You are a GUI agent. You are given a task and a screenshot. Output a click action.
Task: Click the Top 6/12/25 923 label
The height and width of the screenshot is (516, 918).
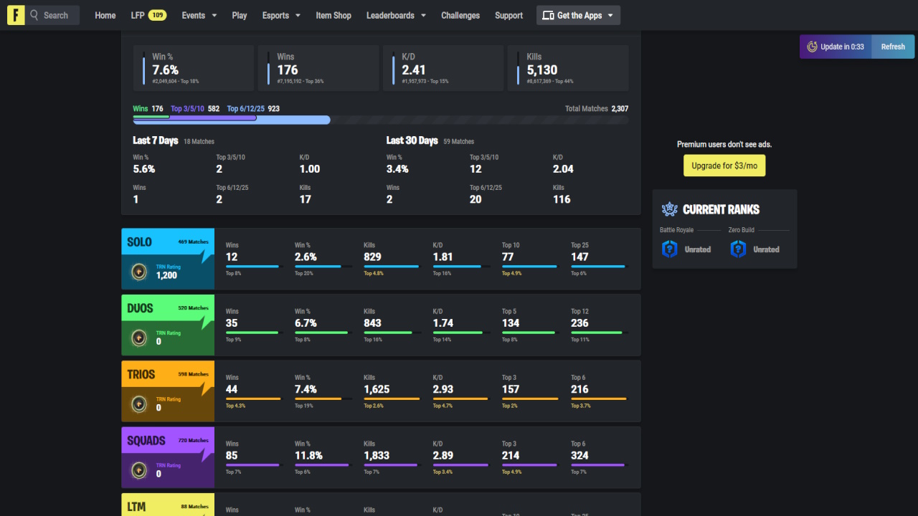(253, 109)
